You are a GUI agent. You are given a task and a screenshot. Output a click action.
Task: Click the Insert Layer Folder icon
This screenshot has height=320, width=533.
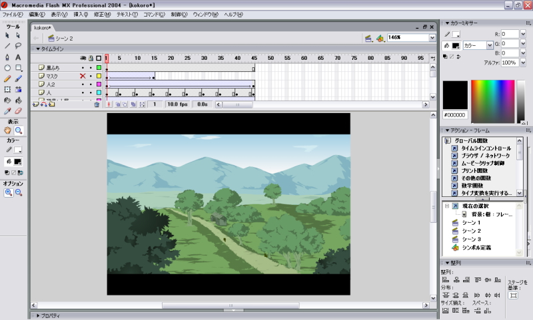point(52,104)
